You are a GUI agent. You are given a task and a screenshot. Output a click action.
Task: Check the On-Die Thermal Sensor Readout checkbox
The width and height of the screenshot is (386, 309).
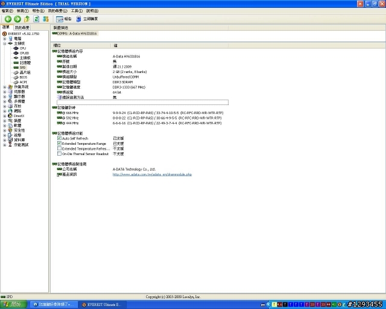(x=59, y=154)
